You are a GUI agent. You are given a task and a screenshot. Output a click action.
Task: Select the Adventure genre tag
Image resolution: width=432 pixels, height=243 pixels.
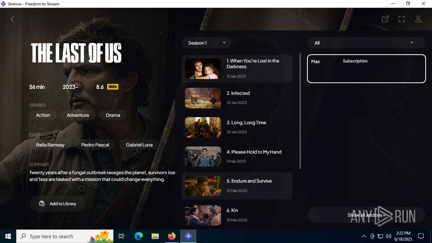[x=78, y=115]
